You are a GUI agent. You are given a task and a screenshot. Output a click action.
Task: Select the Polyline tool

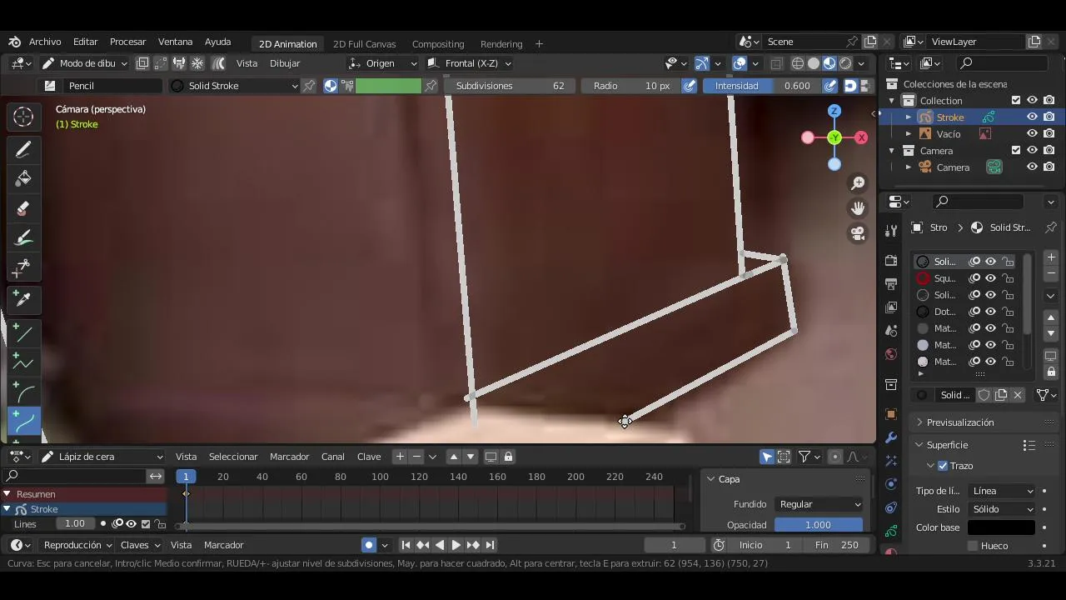pyautogui.click(x=23, y=363)
